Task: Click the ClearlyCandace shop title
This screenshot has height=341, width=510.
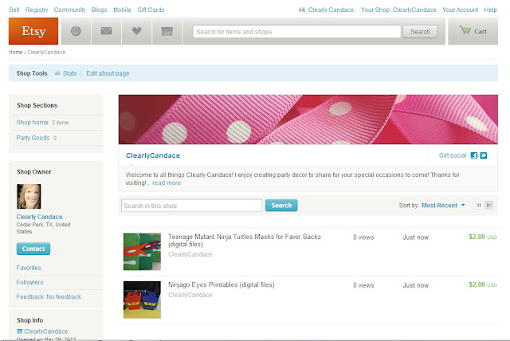Action: tap(153, 155)
